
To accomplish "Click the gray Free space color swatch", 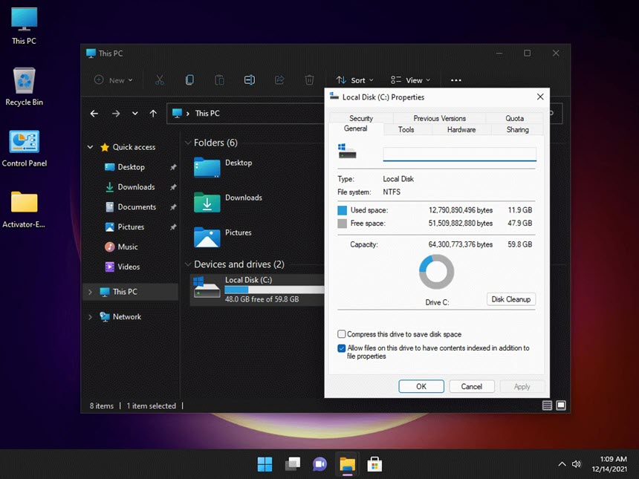I will pyautogui.click(x=343, y=224).
